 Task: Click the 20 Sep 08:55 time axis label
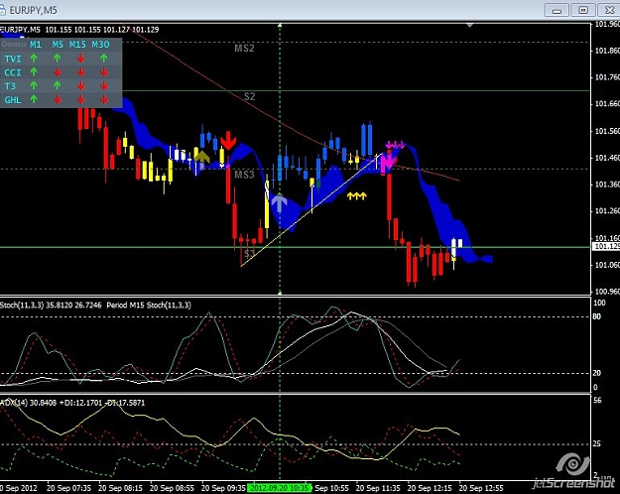click(x=172, y=488)
